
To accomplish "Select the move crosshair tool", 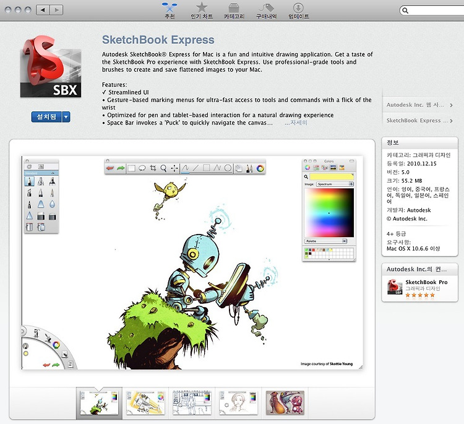I will 174,168.
